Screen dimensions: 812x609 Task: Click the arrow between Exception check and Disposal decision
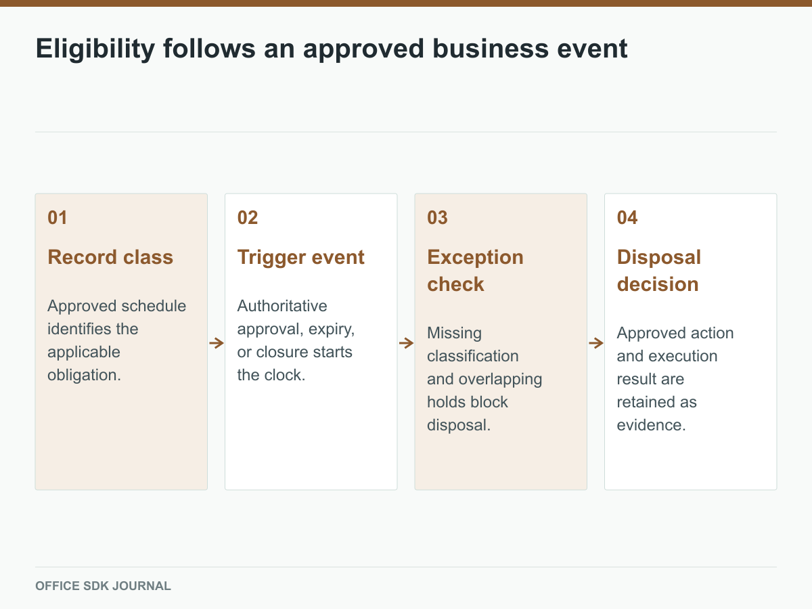click(x=596, y=343)
